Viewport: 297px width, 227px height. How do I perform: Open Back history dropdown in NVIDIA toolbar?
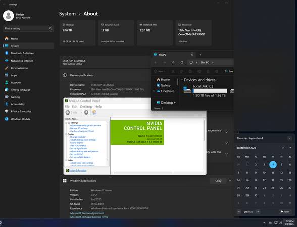point(81,112)
